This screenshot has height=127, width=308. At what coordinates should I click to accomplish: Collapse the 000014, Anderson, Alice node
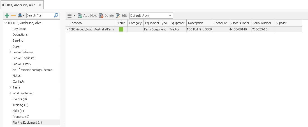(6, 23)
